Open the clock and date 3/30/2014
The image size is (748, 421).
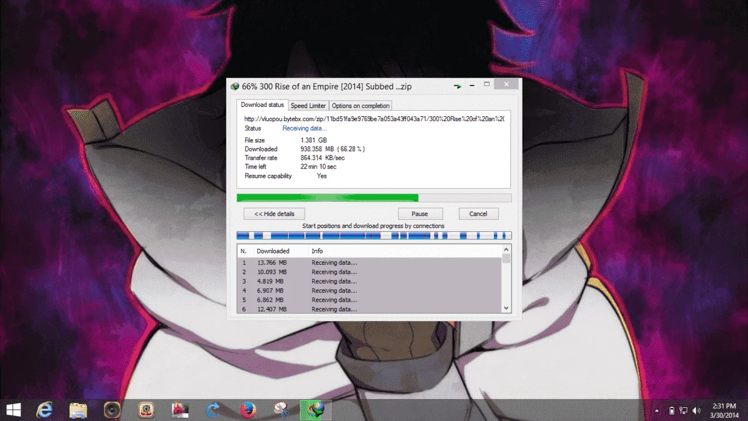(724, 410)
